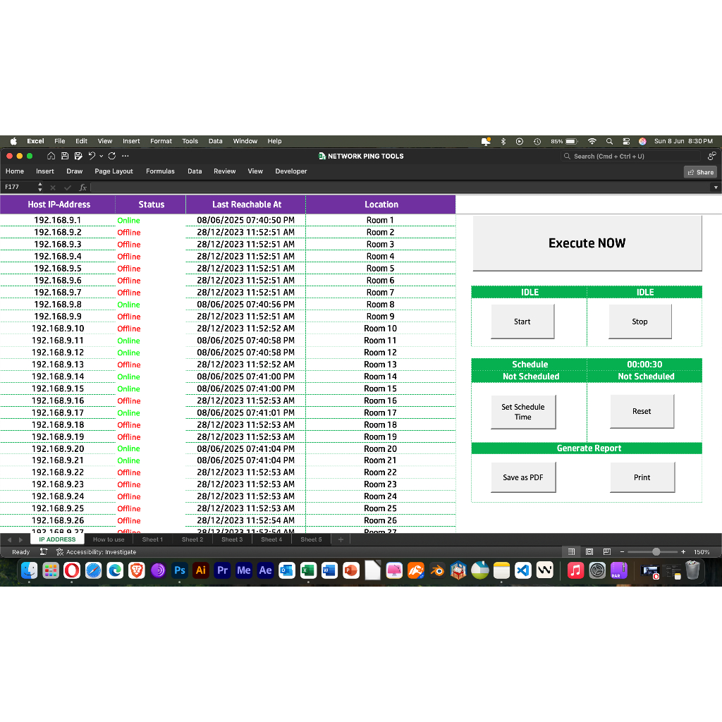Switch to the How to use sheet
722x722 pixels.
(109, 539)
